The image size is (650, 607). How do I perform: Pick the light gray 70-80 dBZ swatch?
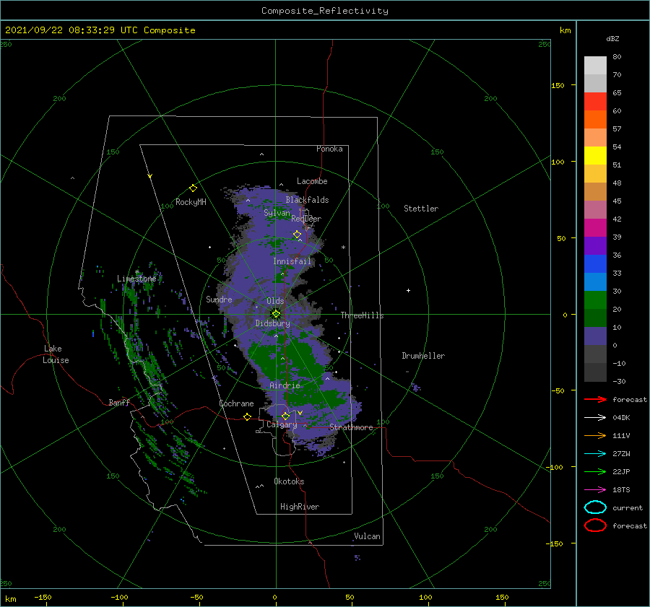(595, 66)
